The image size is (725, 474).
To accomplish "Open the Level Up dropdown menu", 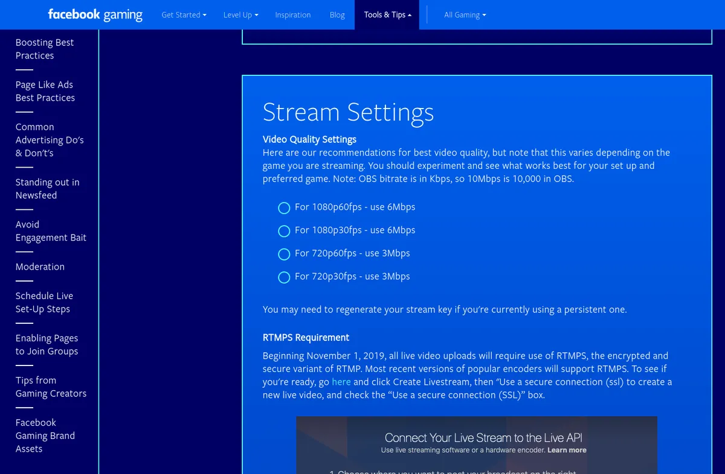I will tap(240, 14).
